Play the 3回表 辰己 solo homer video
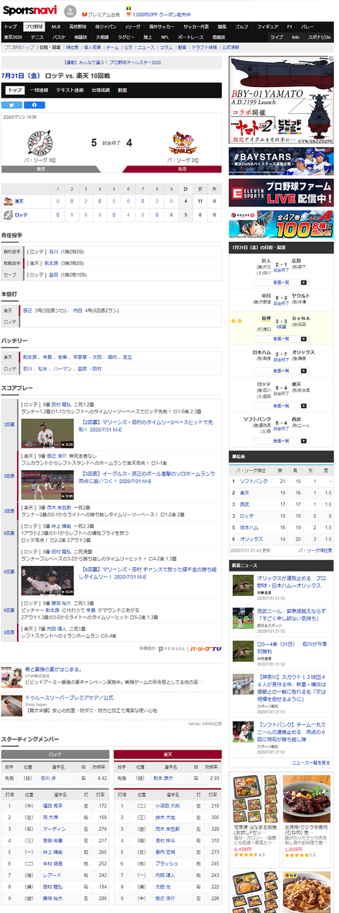Image resolution: width=339 pixels, height=913 pixels. (x=48, y=484)
